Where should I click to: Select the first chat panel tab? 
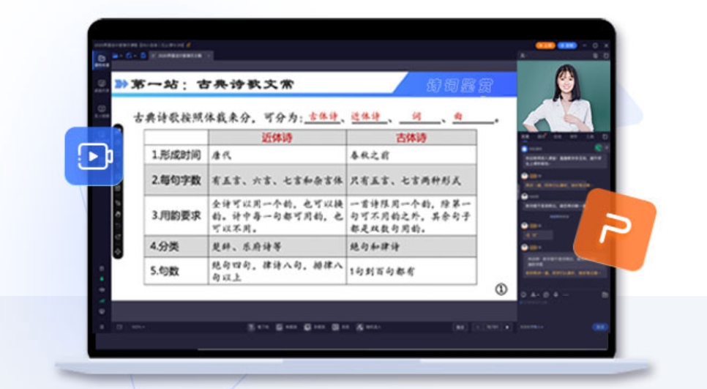click(525, 136)
